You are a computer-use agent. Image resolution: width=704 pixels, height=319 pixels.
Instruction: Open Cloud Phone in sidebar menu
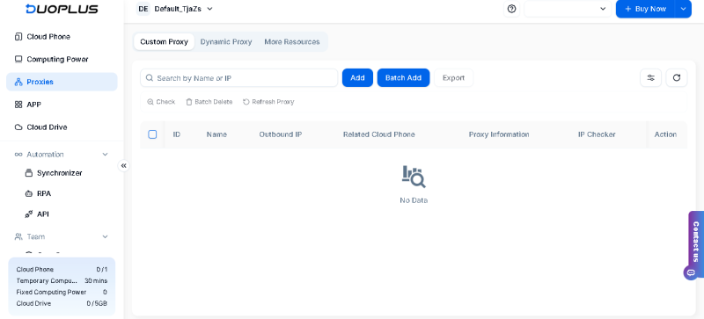click(x=62, y=37)
